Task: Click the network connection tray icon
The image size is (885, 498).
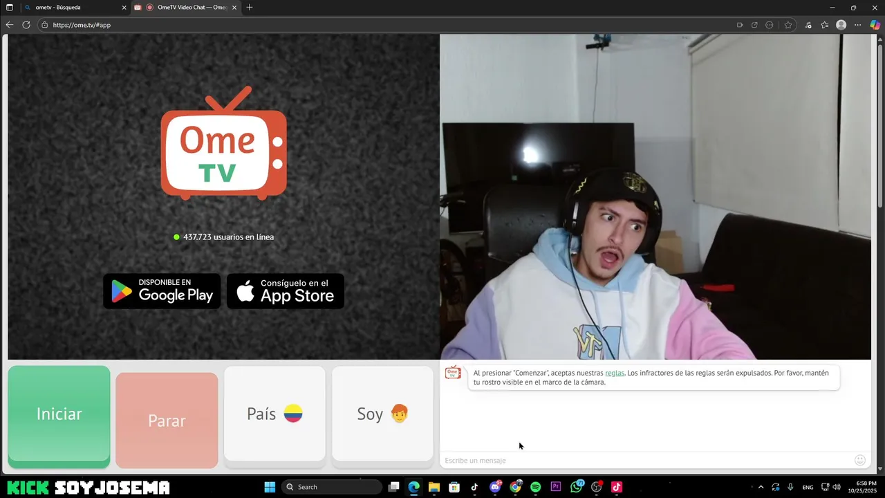Action: click(825, 487)
